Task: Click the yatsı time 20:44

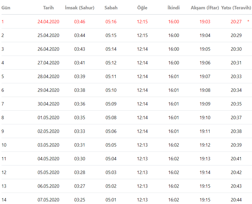Action: (236, 200)
